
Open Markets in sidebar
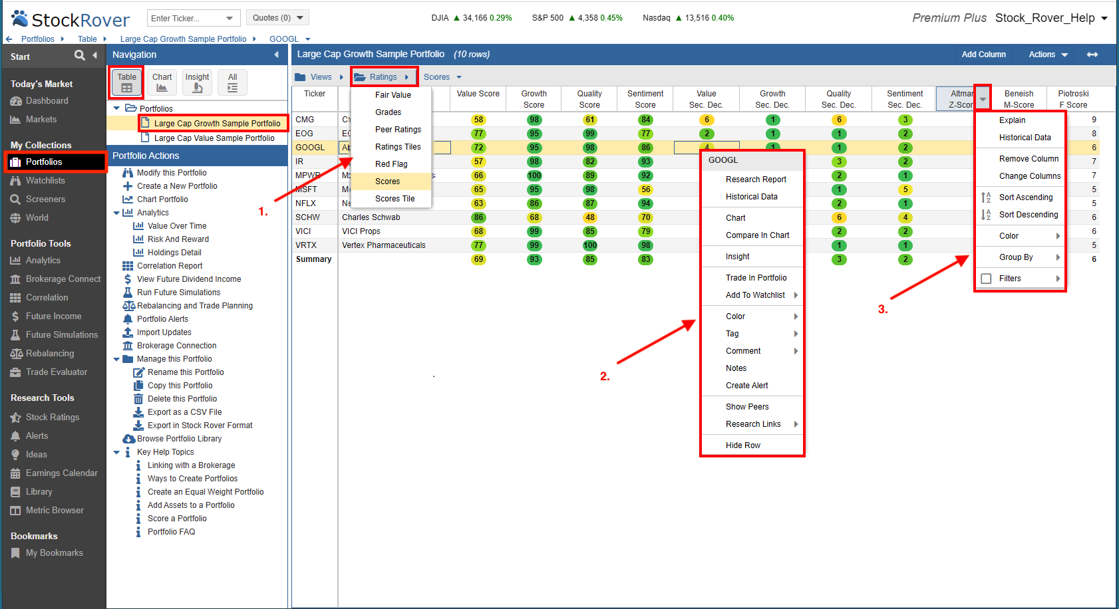coord(41,120)
